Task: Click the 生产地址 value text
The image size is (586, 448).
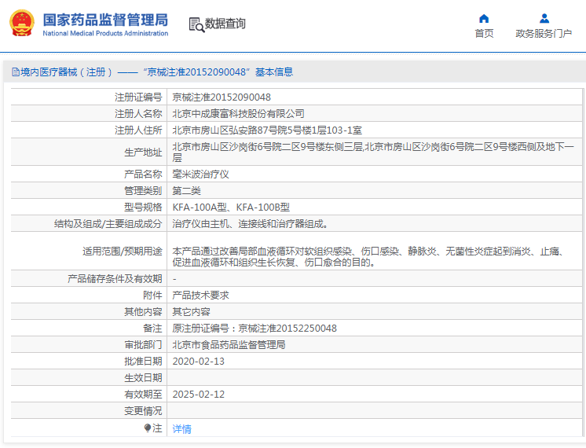Action: [373, 152]
